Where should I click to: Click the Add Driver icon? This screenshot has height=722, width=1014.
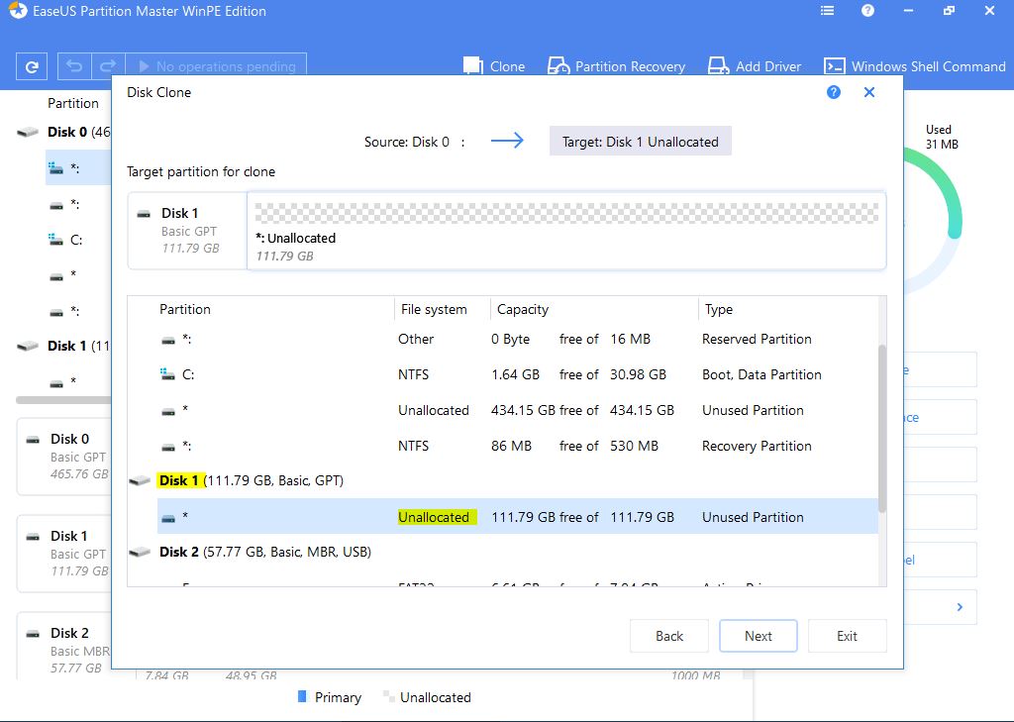[718, 66]
